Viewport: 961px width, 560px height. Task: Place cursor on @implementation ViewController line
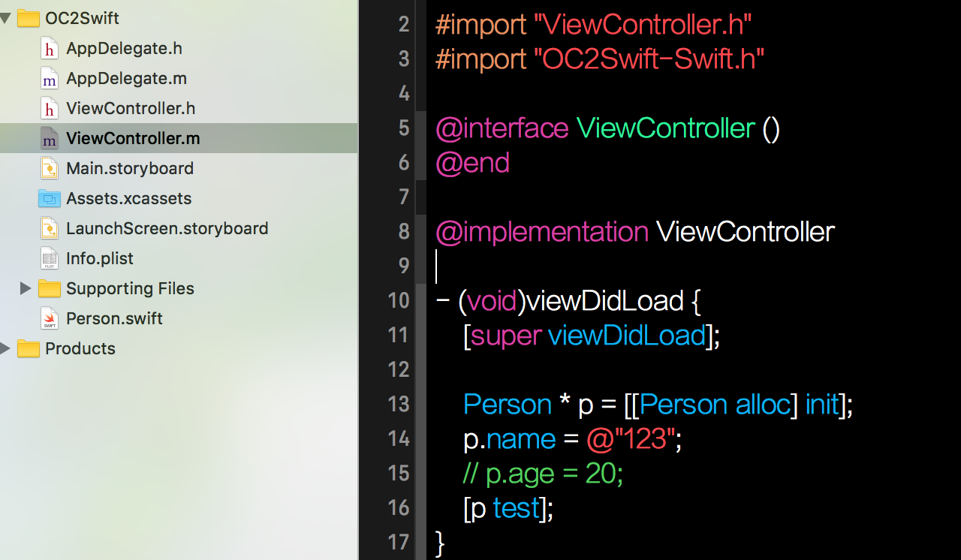[x=635, y=232]
